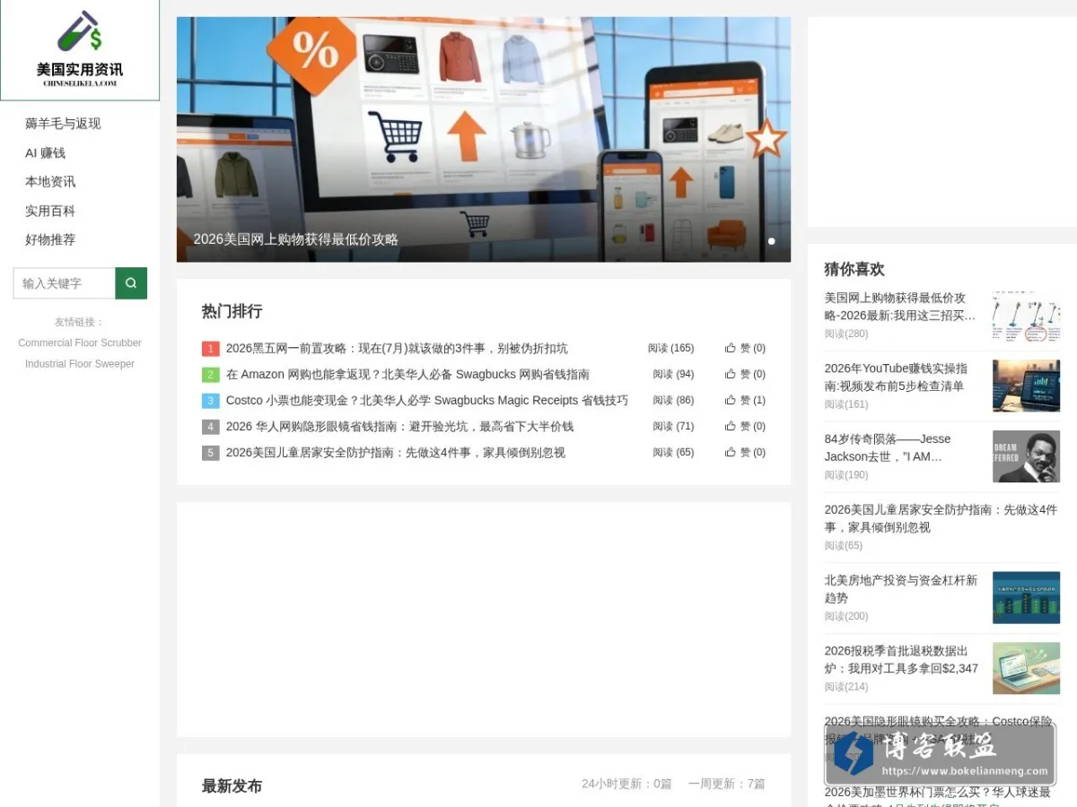This screenshot has height=807, width=1077.
Task: Click the site logo 美国实用资讯
Action: point(80,50)
